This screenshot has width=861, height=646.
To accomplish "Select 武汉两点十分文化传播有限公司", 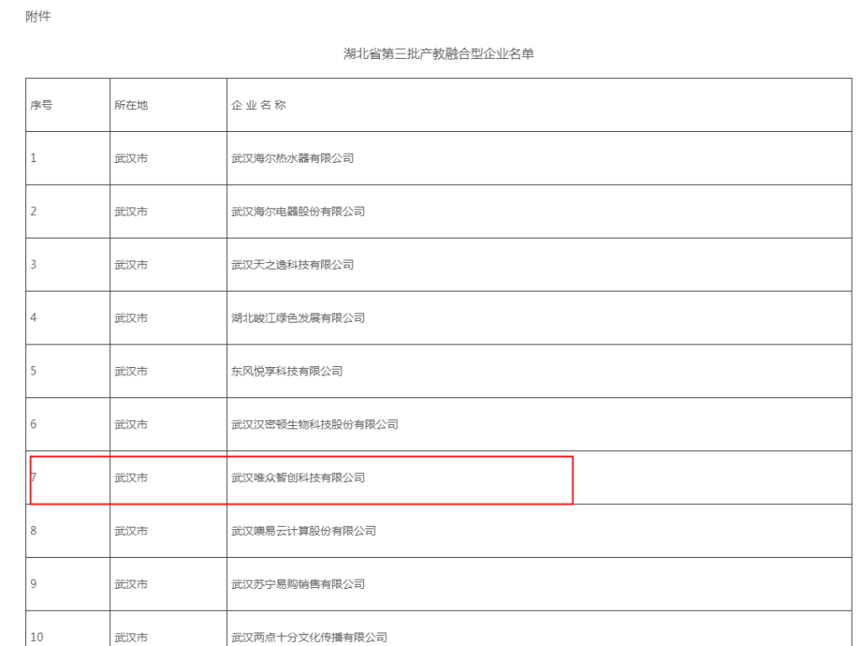I will 309,637.
